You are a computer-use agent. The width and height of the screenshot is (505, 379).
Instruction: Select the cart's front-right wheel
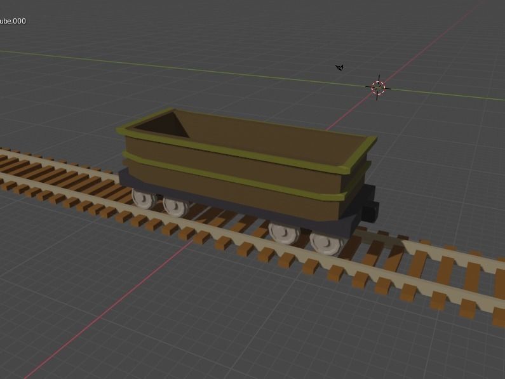click(326, 244)
